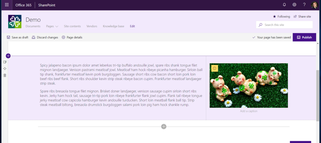Add a web part with gray plus
Image resolution: width=321 pixels, height=143 pixels.
tap(164, 126)
